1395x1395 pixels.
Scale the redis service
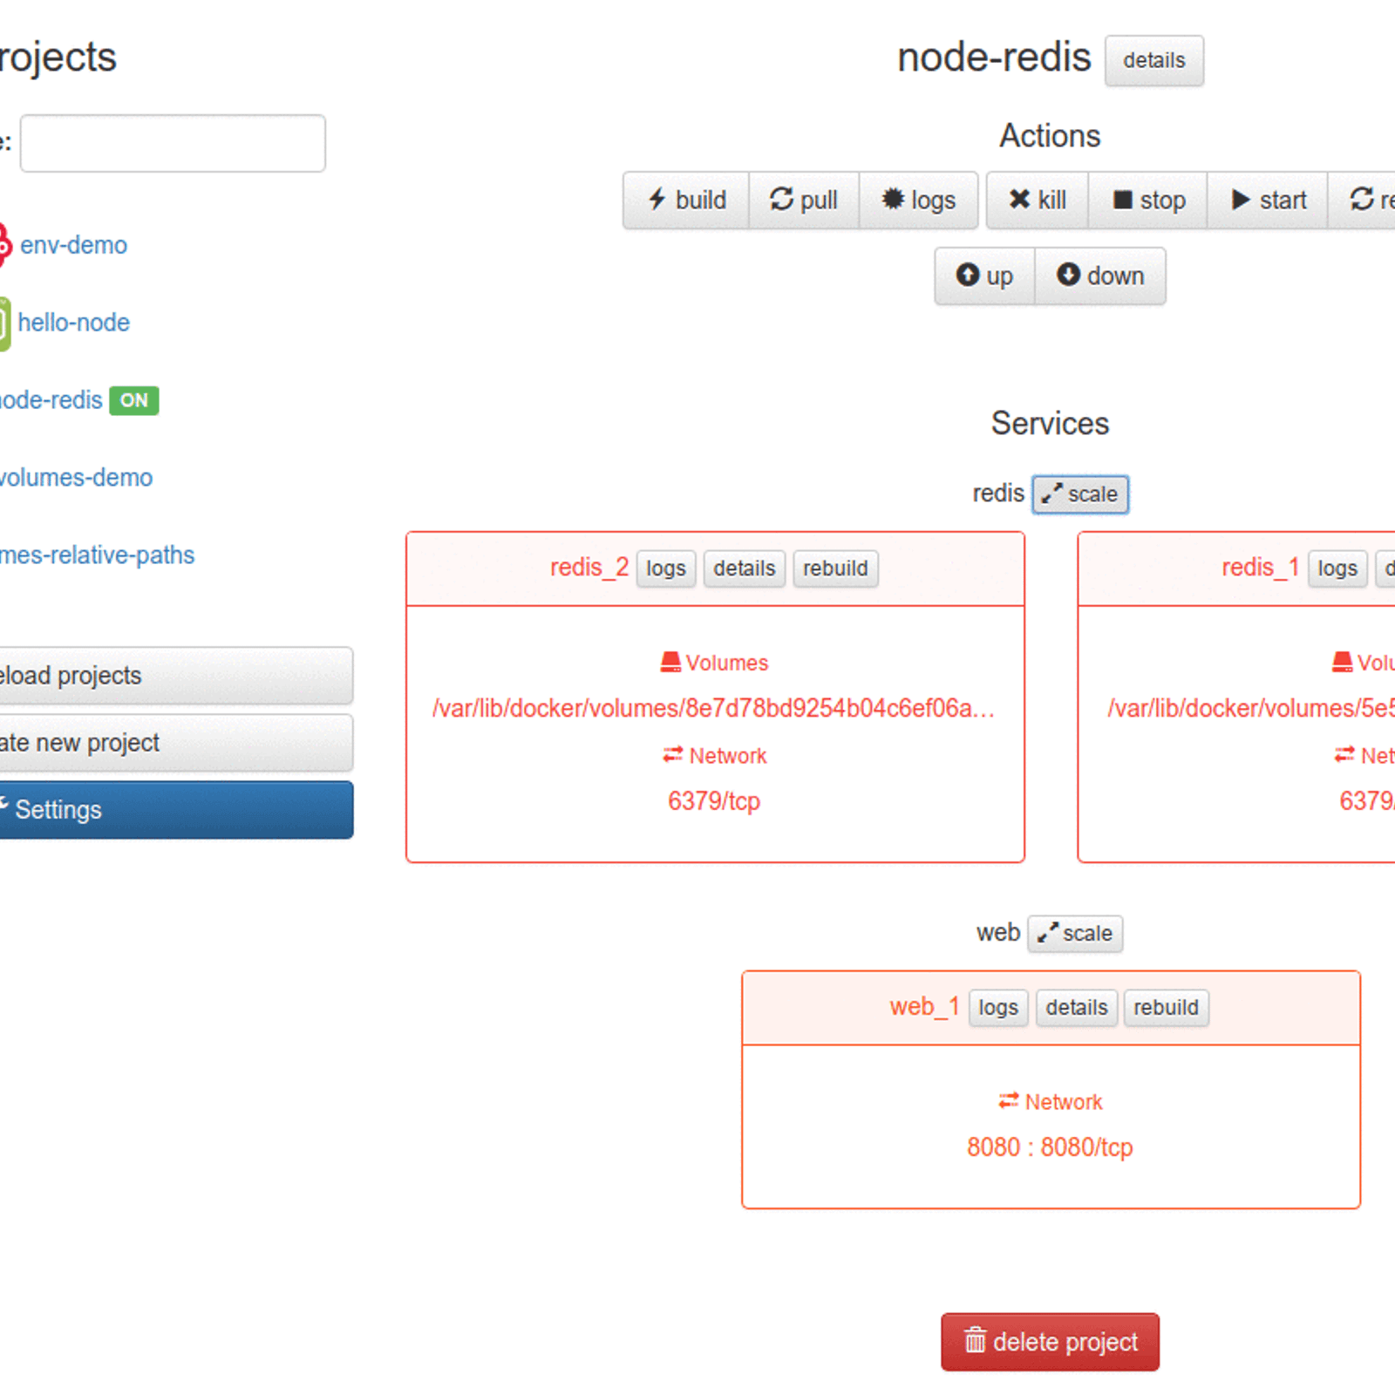(1080, 494)
